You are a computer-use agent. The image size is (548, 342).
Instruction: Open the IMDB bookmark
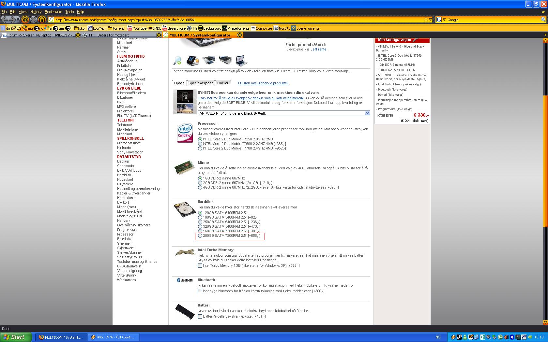pos(155,28)
